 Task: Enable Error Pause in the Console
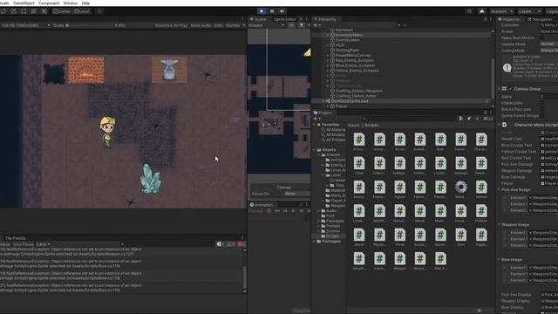coord(24,244)
